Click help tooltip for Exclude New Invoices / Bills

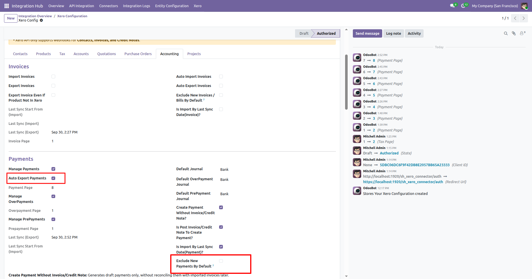[204, 100]
